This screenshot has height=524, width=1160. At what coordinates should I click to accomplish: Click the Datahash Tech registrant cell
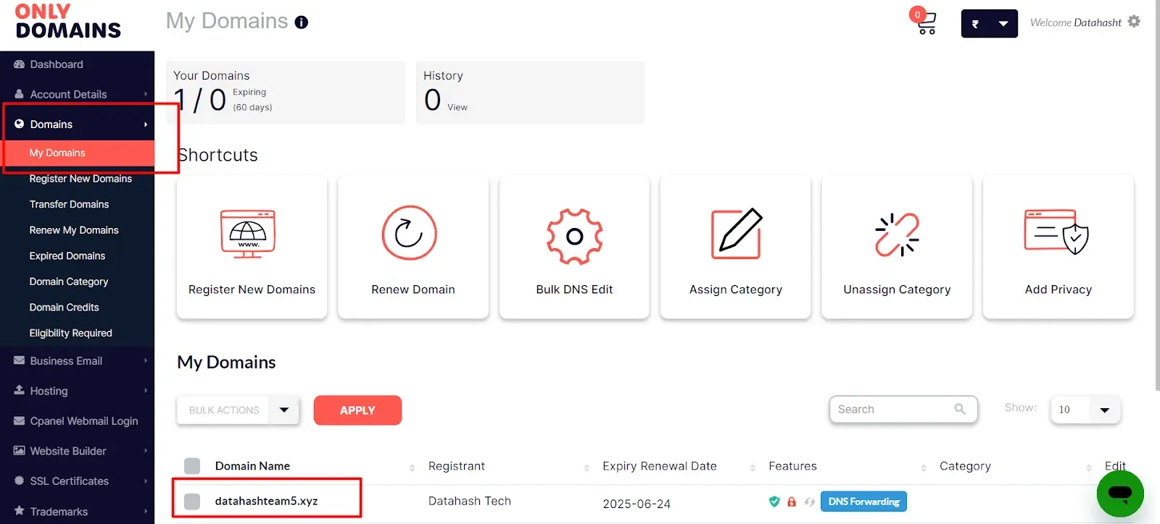click(x=470, y=501)
